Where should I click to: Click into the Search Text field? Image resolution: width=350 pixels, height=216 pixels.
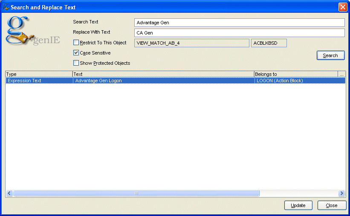pos(239,23)
